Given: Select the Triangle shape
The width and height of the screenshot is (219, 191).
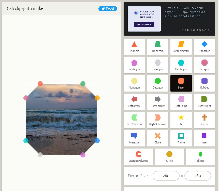Looking at the screenshot, I should (x=134, y=47).
